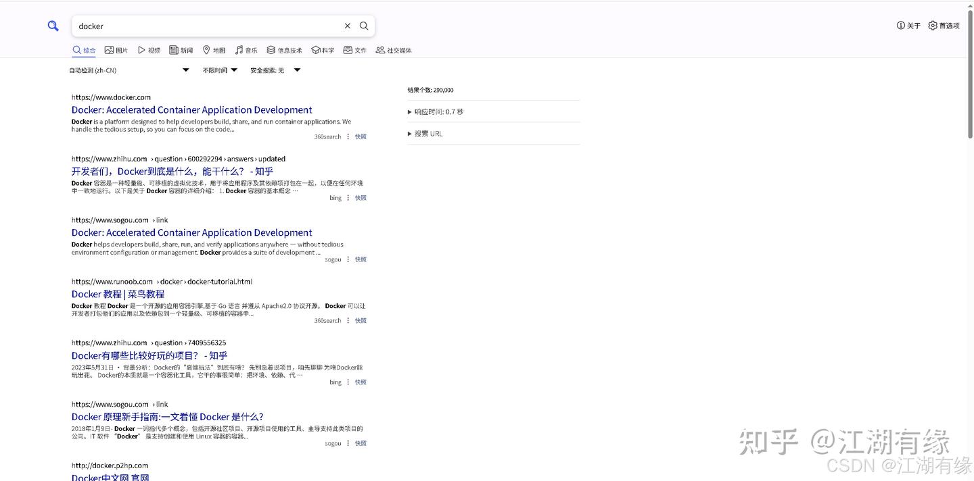The height and width of the screenshot is (481, 974).
Task: Open the 信息技术 (IT) search category
Action: (x=283, y=49)
